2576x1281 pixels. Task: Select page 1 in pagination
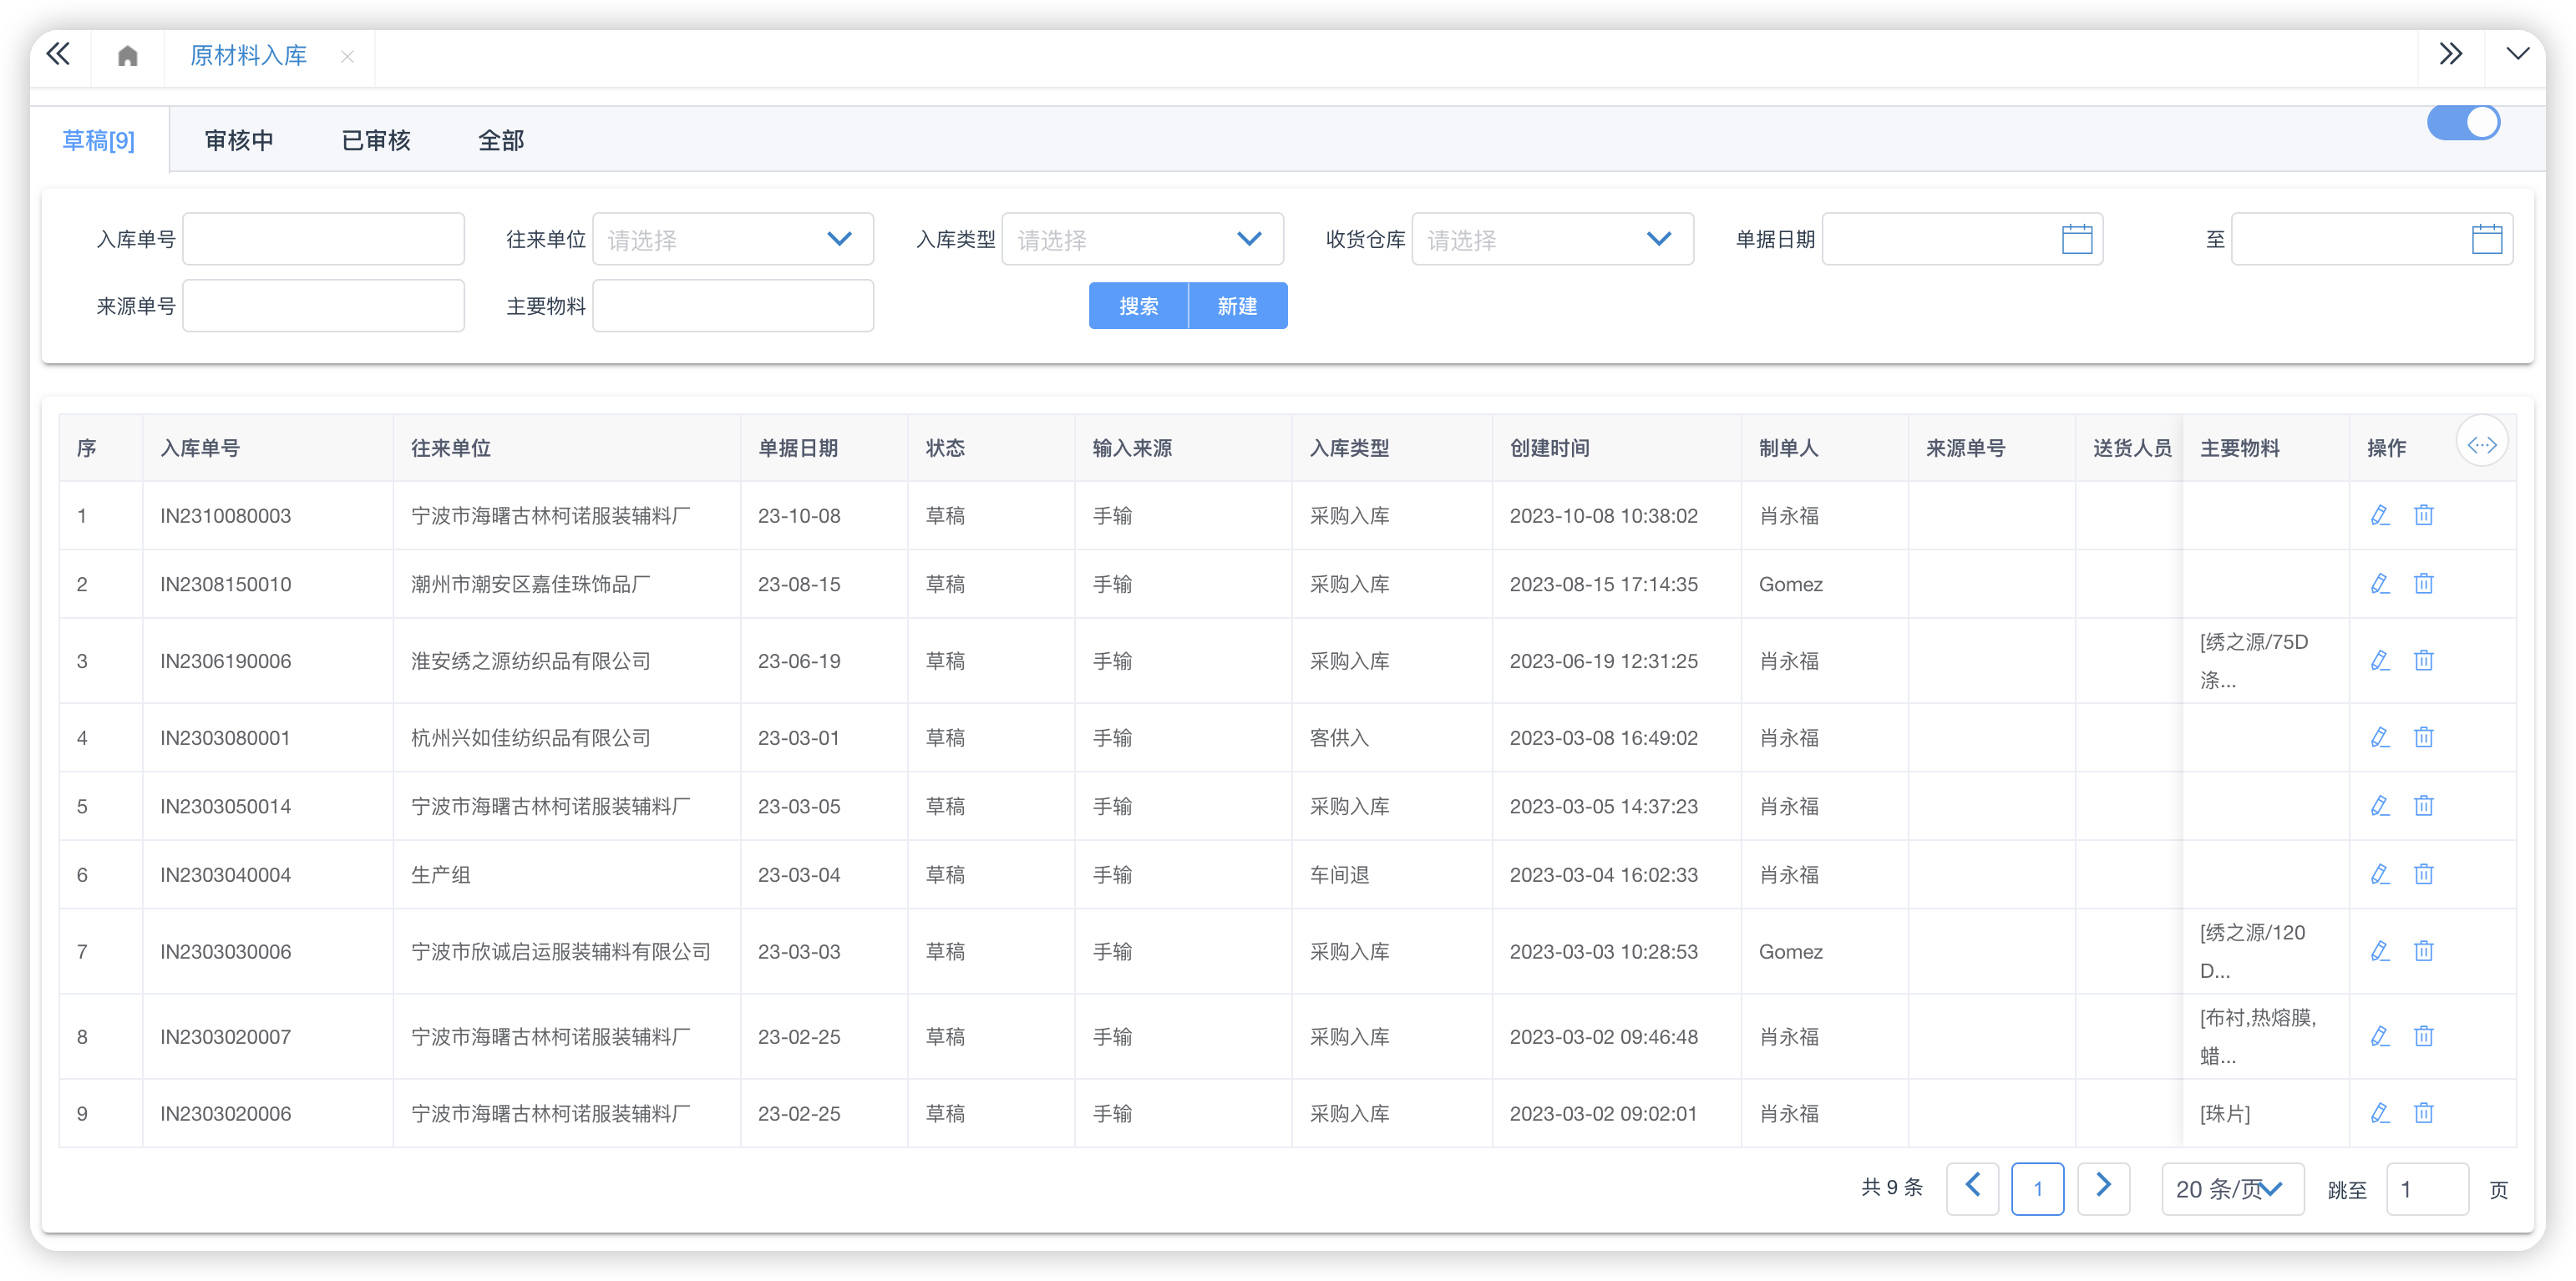point(2037,1188)
